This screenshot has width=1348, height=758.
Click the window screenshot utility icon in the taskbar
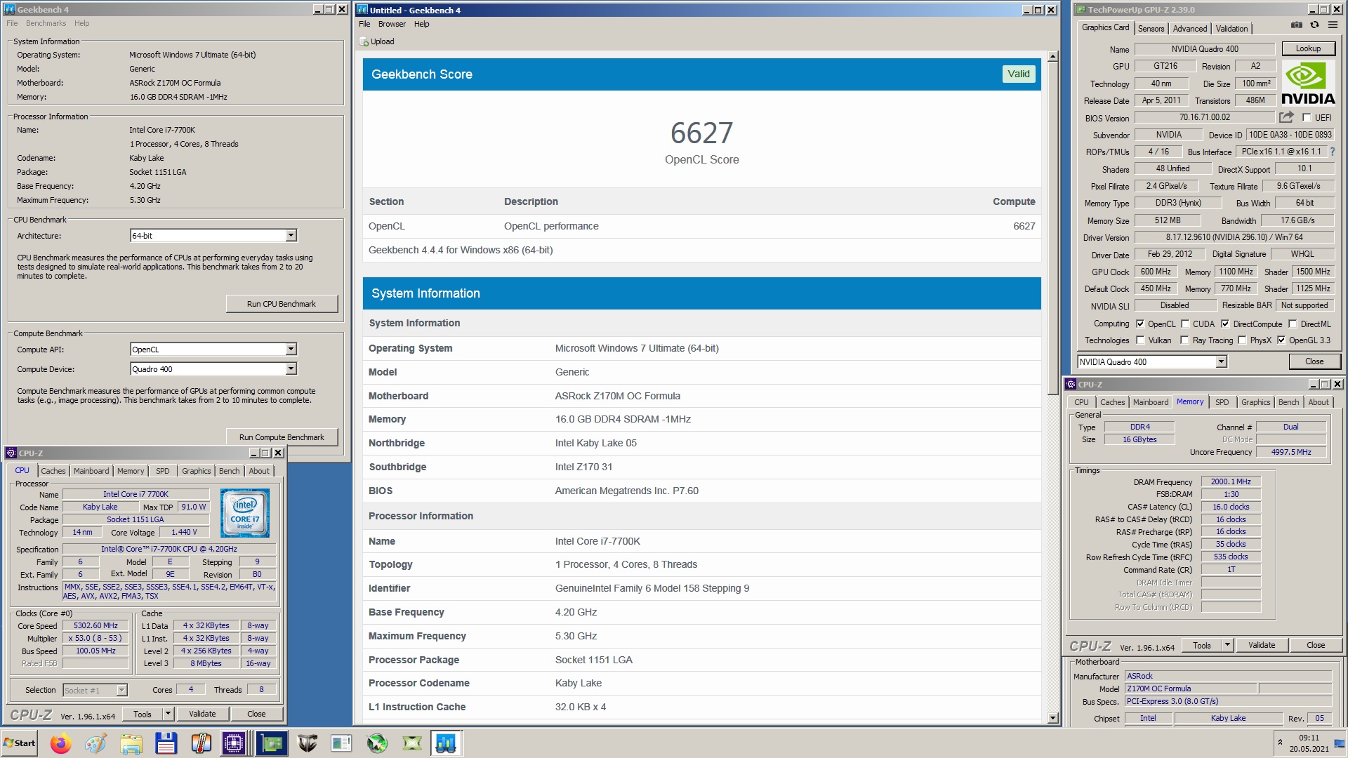click(342, 743)
